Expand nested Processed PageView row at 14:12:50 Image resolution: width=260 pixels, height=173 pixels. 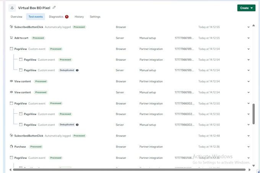click(x=249, y=114)
